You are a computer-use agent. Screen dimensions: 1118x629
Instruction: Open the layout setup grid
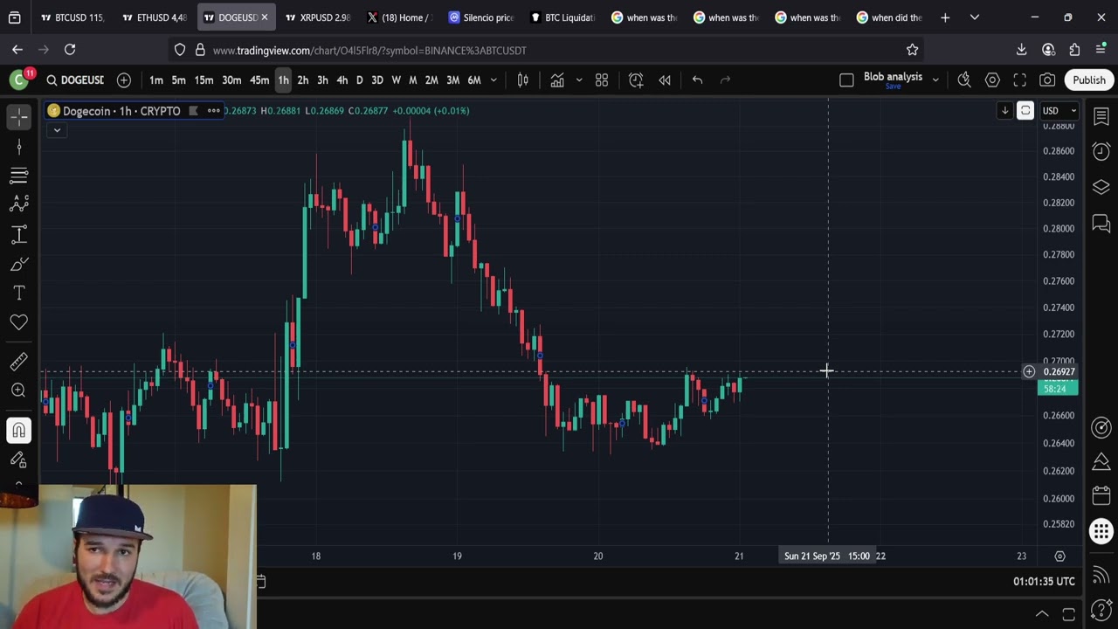[x=602, y=80]
